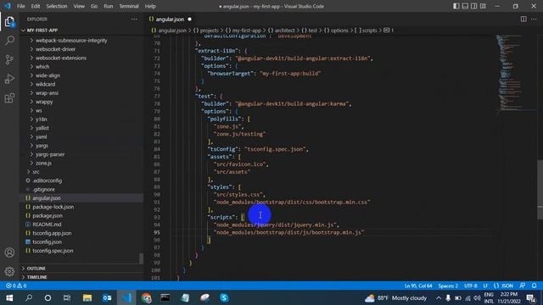The image size is (543, 305).
Task: Click Ln 95, Col 64 status entry
Action: 418,286
